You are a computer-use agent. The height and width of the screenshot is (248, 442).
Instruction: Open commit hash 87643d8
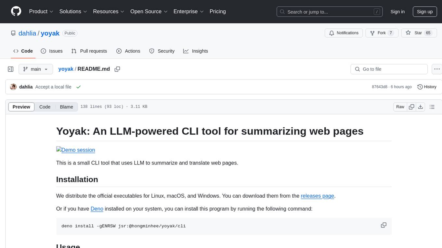coord(380,87)
